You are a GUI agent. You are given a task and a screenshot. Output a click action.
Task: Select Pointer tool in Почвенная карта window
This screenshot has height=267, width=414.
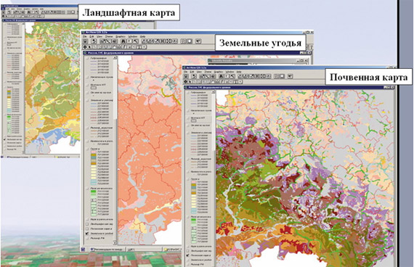click(190, 82)
